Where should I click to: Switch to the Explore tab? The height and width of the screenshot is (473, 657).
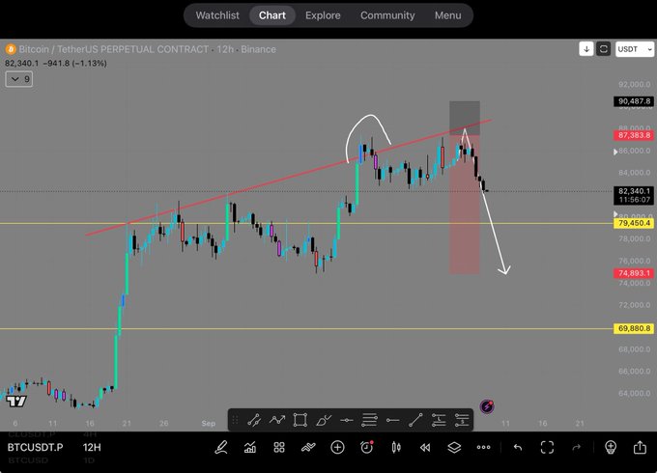pos(323,15)
